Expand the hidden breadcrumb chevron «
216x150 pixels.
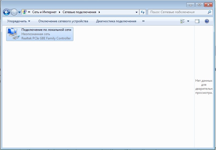[29, 12]
